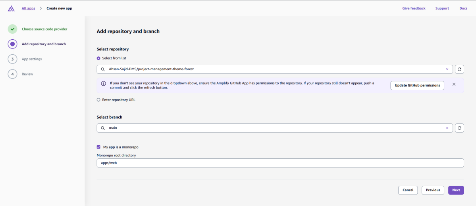The height and width of the screenshot is (206, 476).
Task: Click the branch search magnifier icon
Action: [102, 128]
